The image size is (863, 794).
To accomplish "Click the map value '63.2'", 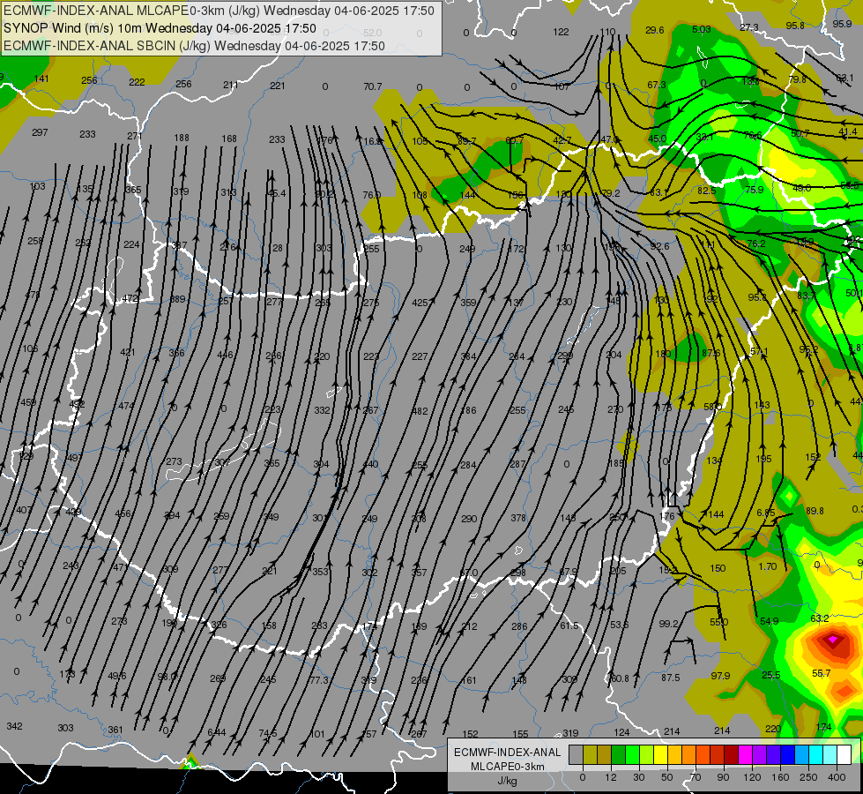I will pos(820,618).
